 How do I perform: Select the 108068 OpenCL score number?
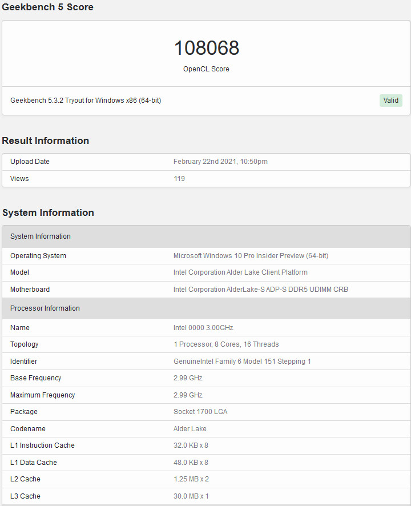coord(207,48)
